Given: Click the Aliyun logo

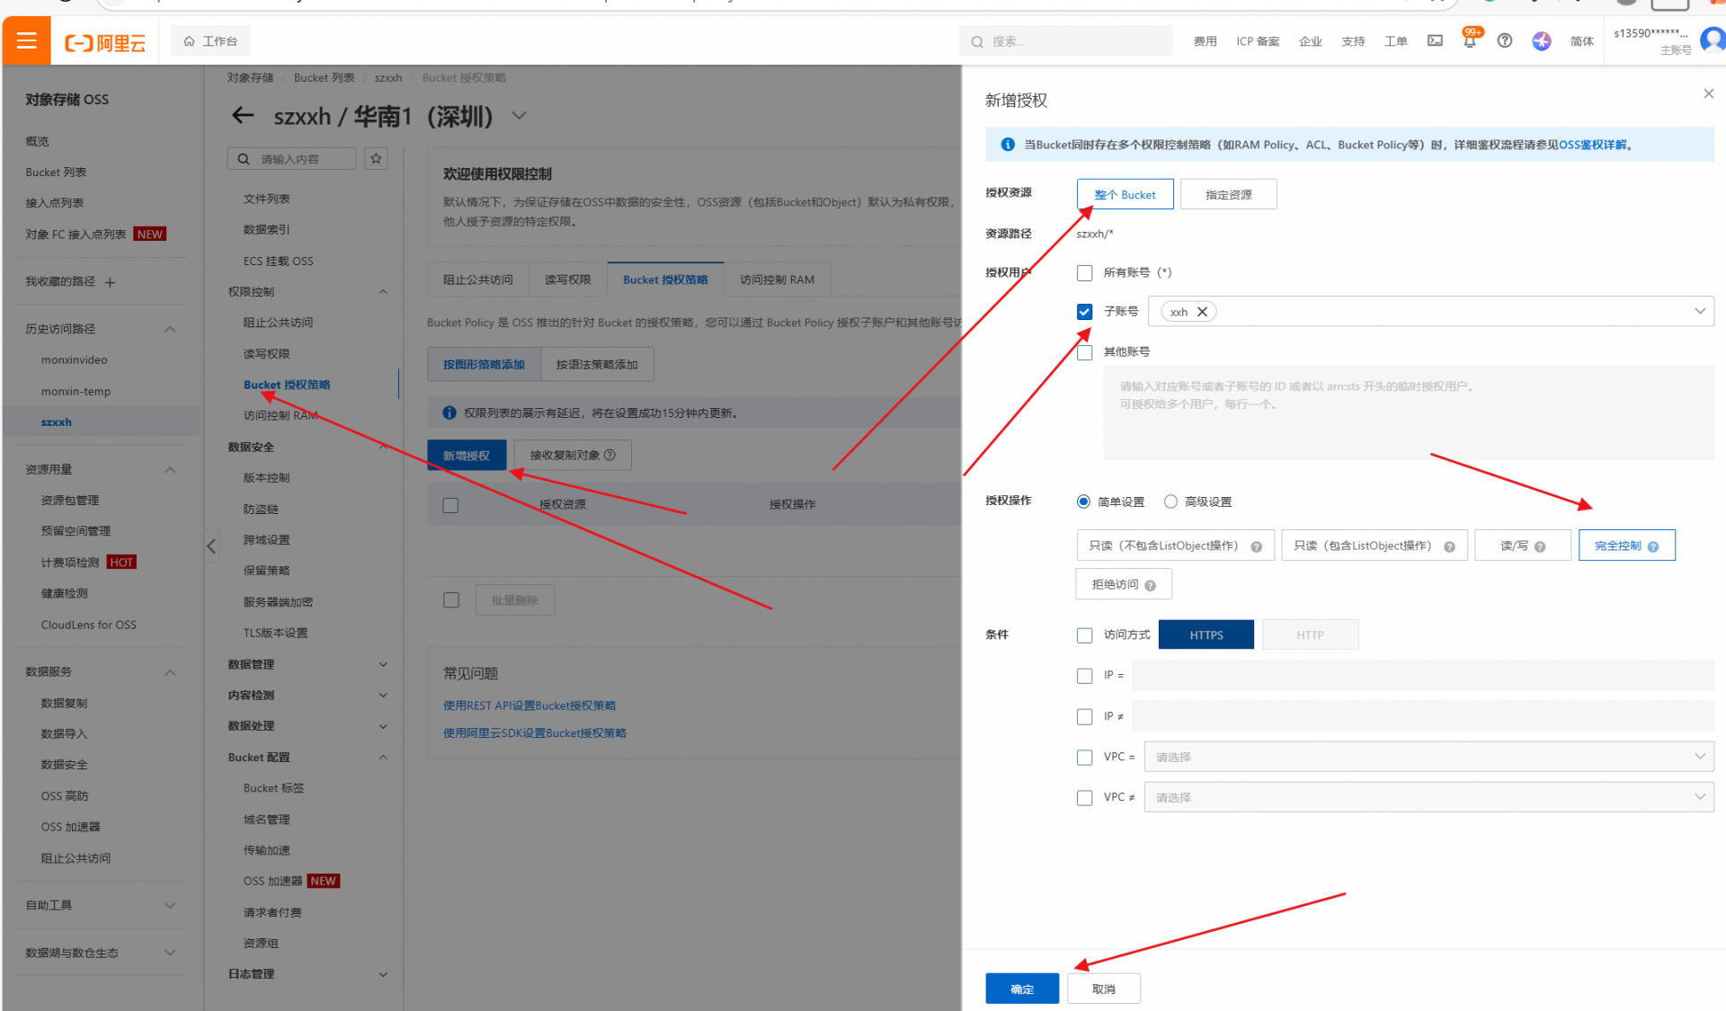Looking at the screenshot, I should [105, 42].
